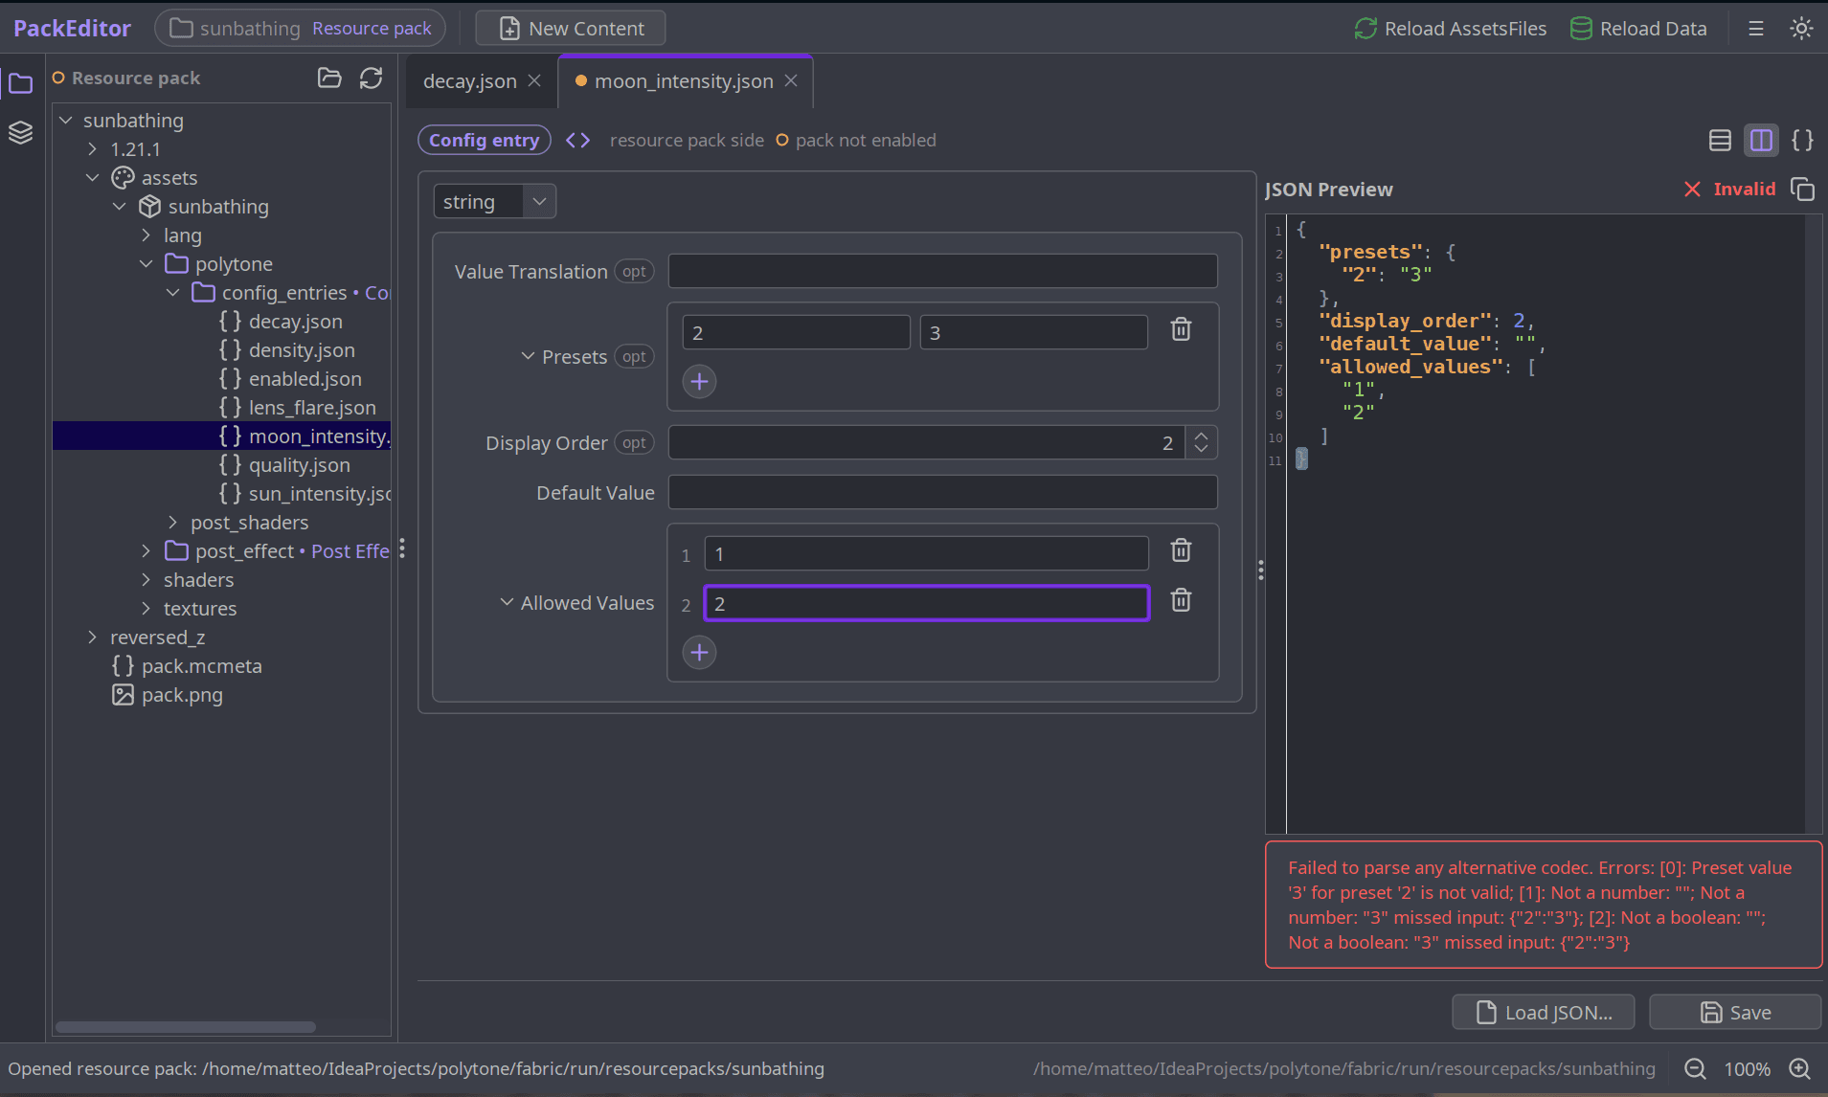1828x1097 pixels.
Task: Switch to split layout view
Action: 1761,140
